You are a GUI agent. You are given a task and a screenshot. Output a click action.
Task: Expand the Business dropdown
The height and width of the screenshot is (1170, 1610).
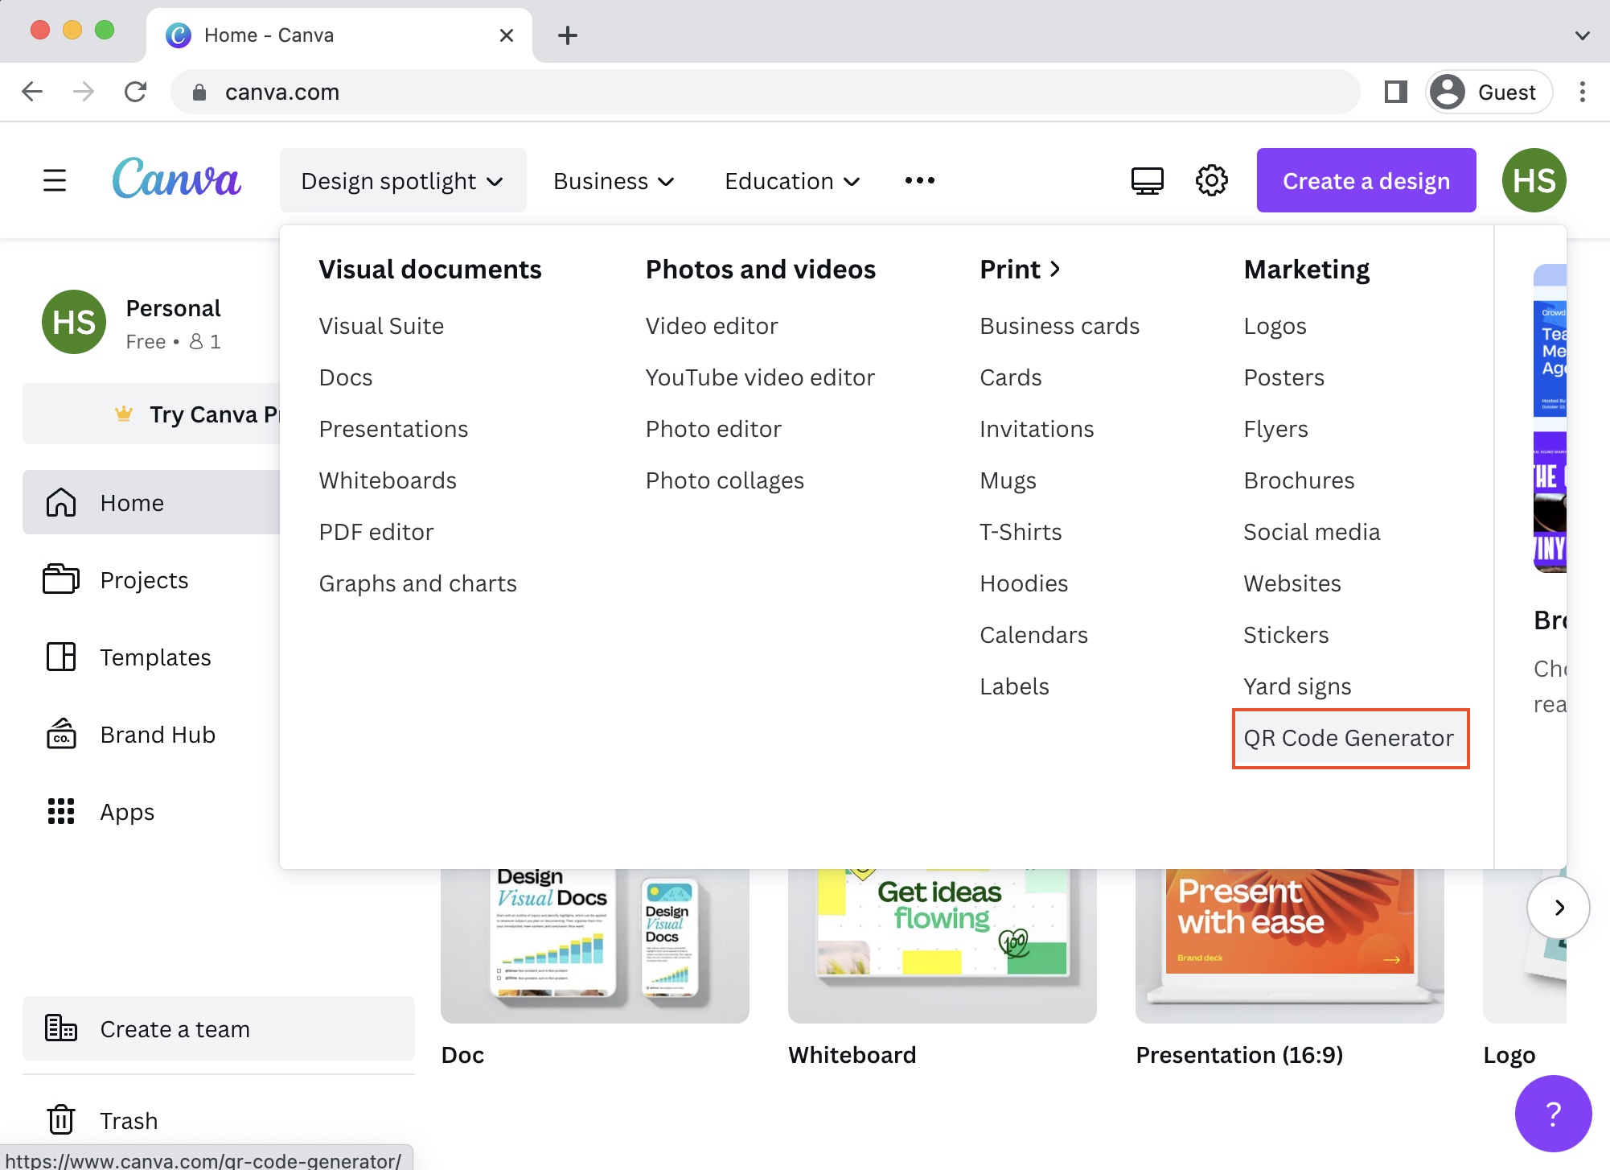click(x=614, y=180)
